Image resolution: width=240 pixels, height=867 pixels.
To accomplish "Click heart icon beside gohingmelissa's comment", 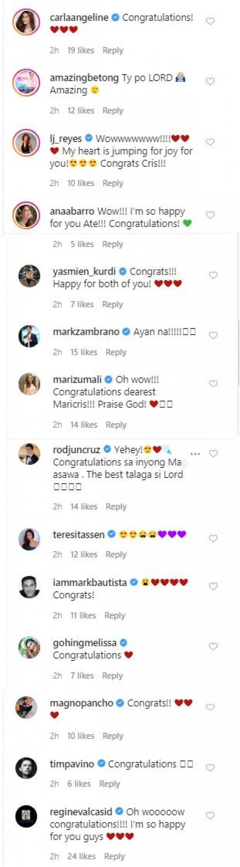I will coord(213,647).
